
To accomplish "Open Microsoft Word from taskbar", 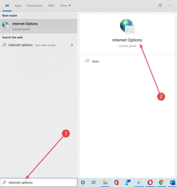I will click(x=173, y=183).
